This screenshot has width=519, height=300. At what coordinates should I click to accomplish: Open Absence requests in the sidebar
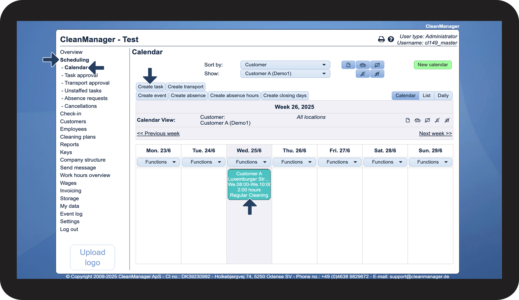click(86, 98)
